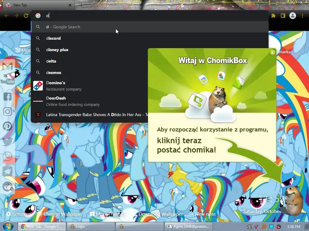Open the Twitter sidebar shortcut
The height and width of the screenshot is (231, 309).
tap(8, 141)
